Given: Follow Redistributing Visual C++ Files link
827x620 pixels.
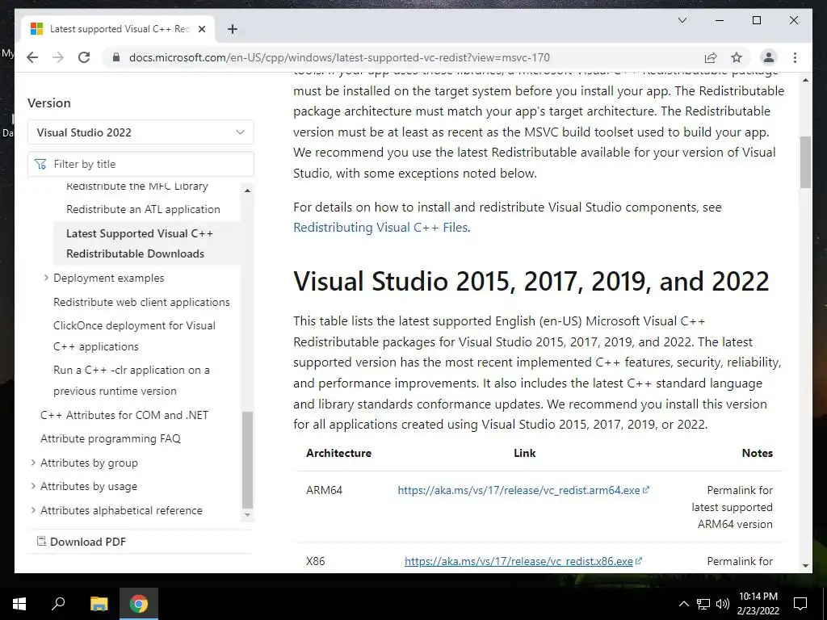Looking at the screenshot, I should point(380,227).
